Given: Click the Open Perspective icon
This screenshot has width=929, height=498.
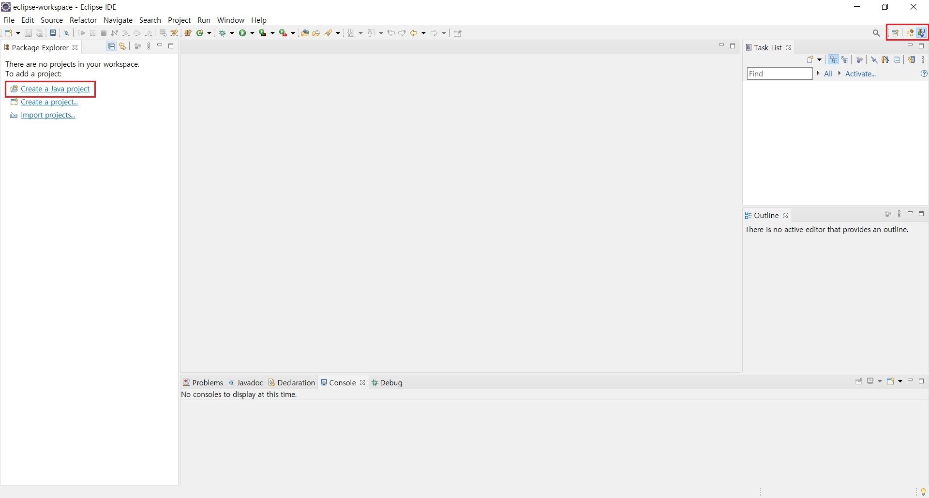Looking at the screenshot, I should click(895, 33).
